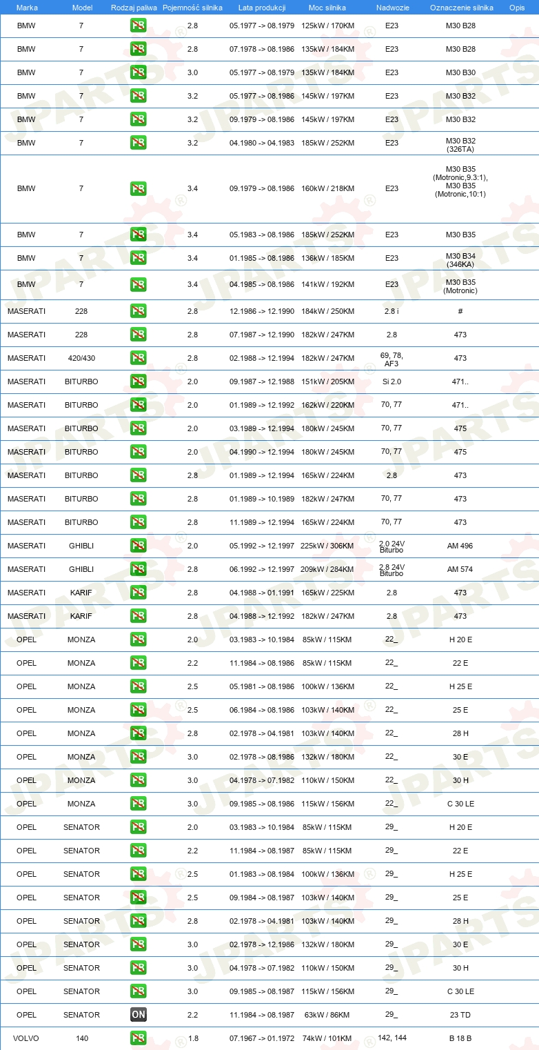Click the 69, 78, AF3 body cell

coord(391,359)
